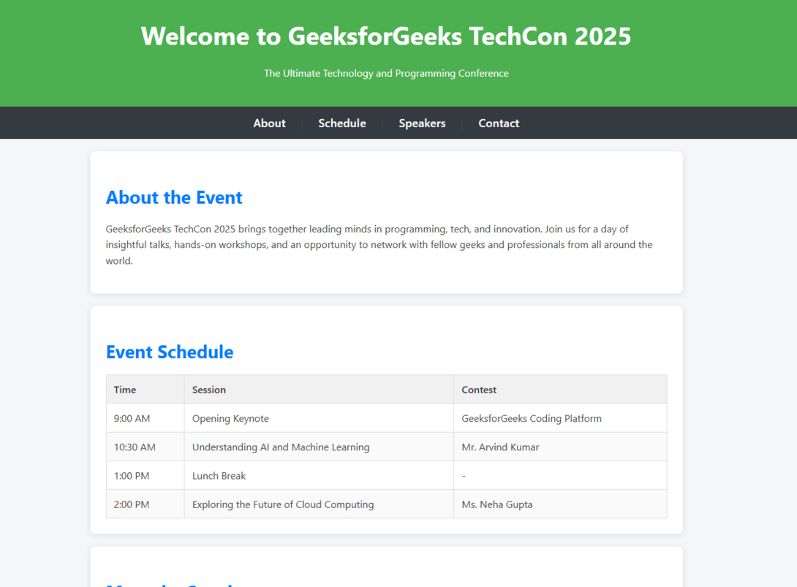
Task: Click the GeeksforGeeks Coding Platform cell
Action: 560,418
